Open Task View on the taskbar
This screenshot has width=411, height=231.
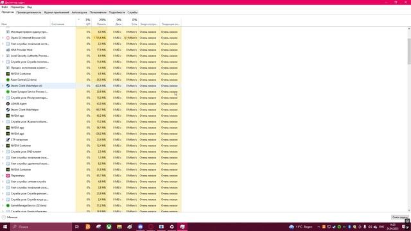pyautogui.click(x=77, y=227)
